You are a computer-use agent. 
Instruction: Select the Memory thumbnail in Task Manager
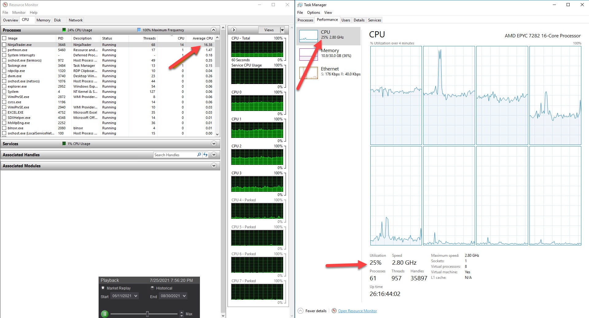point(309,55)
